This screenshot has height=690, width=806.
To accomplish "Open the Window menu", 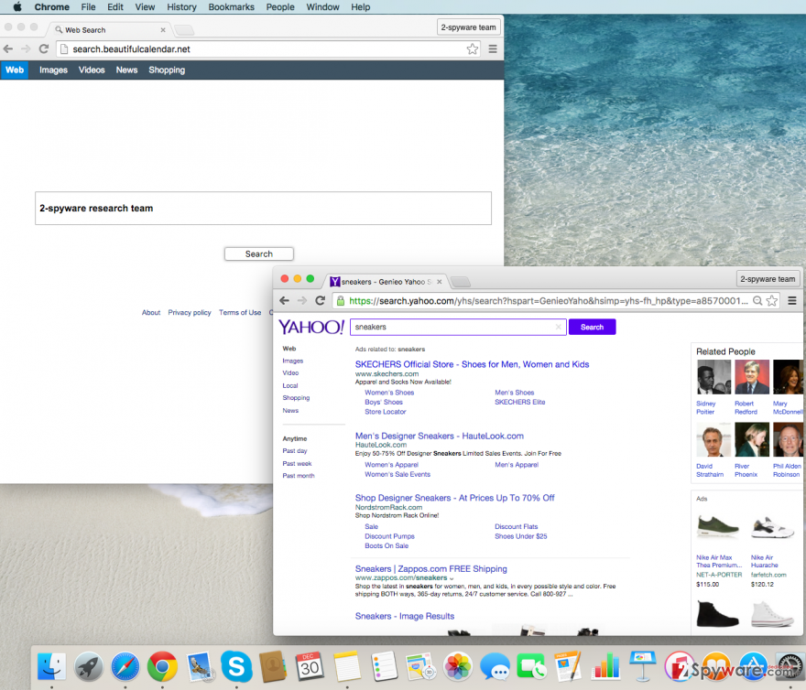I will [322, 6].
